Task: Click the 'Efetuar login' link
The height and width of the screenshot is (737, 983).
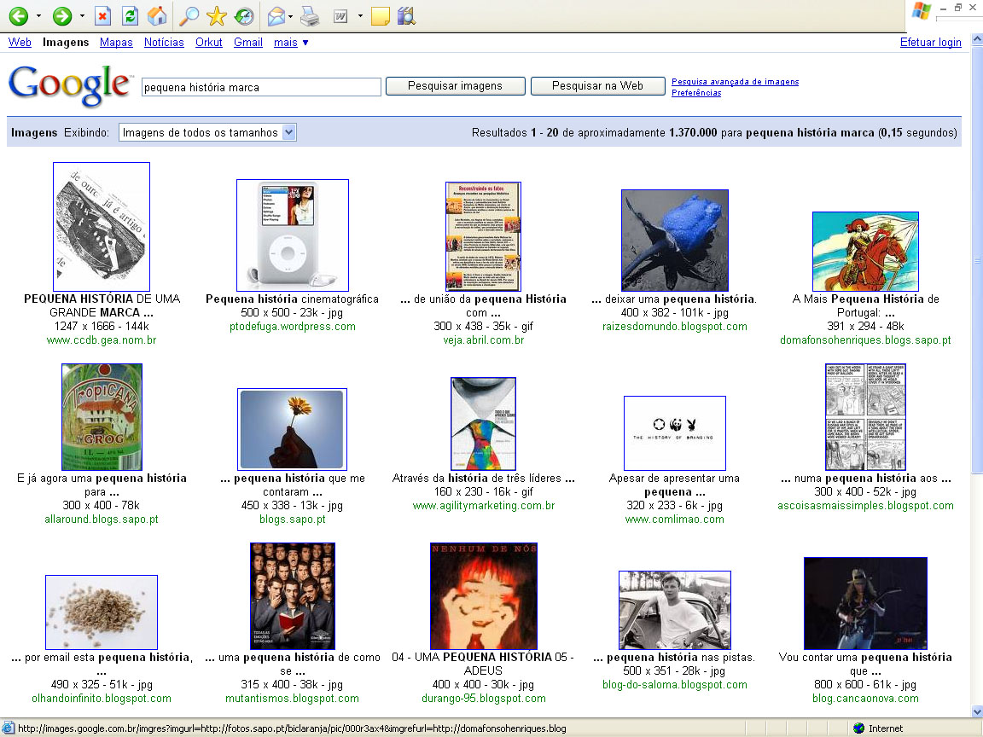Action: click(930, 43)
